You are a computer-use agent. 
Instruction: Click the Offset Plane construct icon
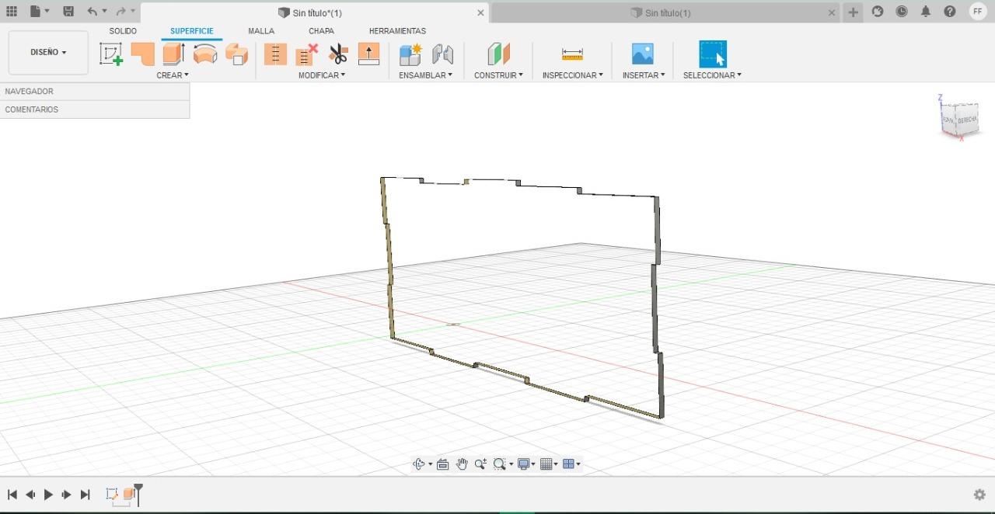(498, 54)
